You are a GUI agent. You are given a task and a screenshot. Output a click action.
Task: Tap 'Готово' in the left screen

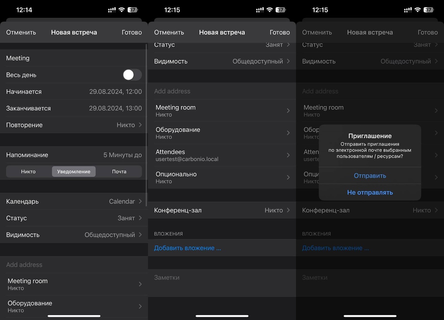pos(132,32)
